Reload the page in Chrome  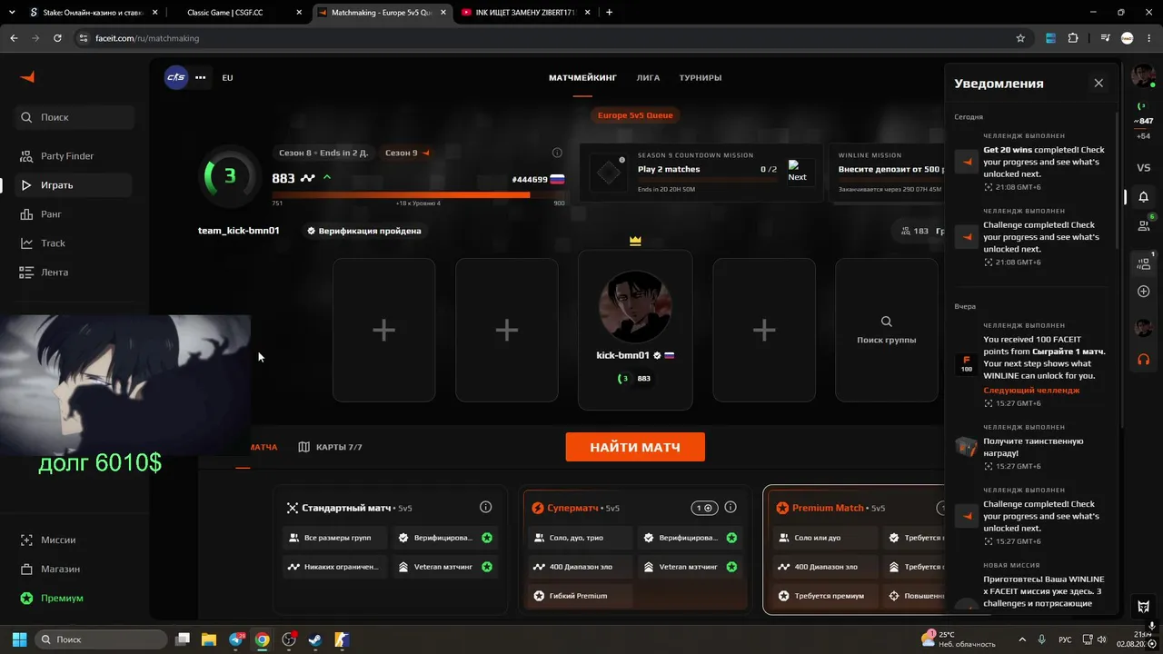coord(57,38)
